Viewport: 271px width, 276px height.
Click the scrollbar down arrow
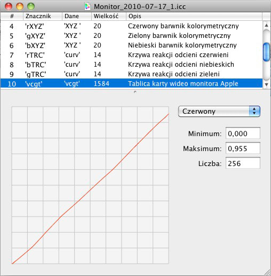pos(266,84)
